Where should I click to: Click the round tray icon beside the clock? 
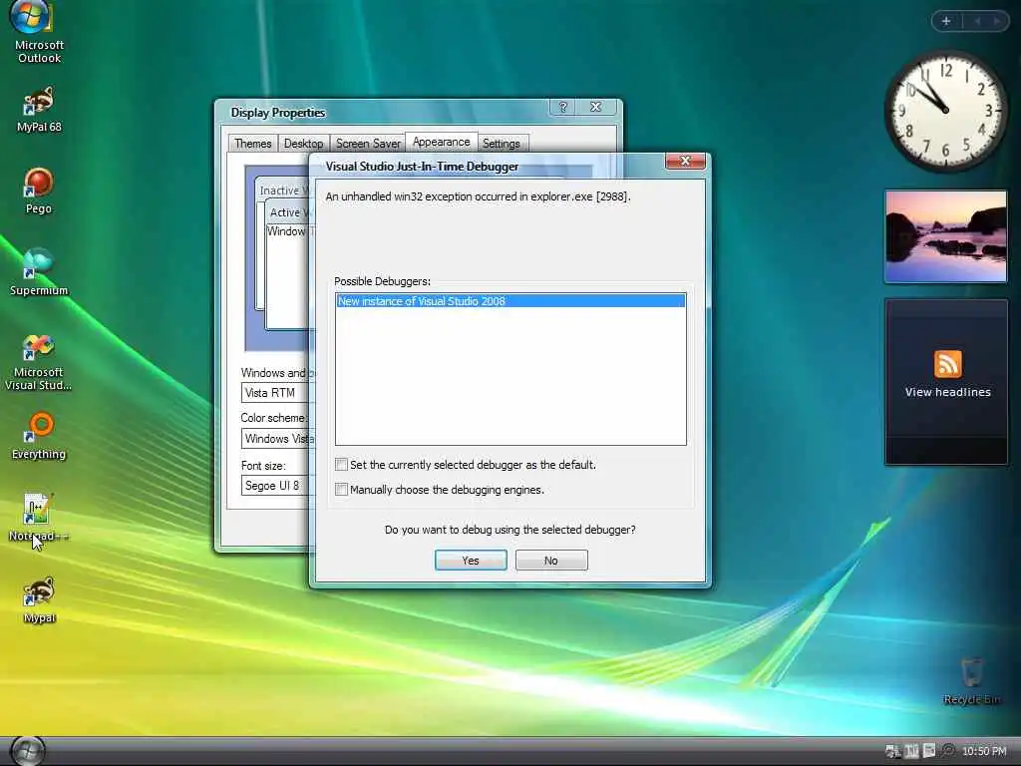pos(949,751)
